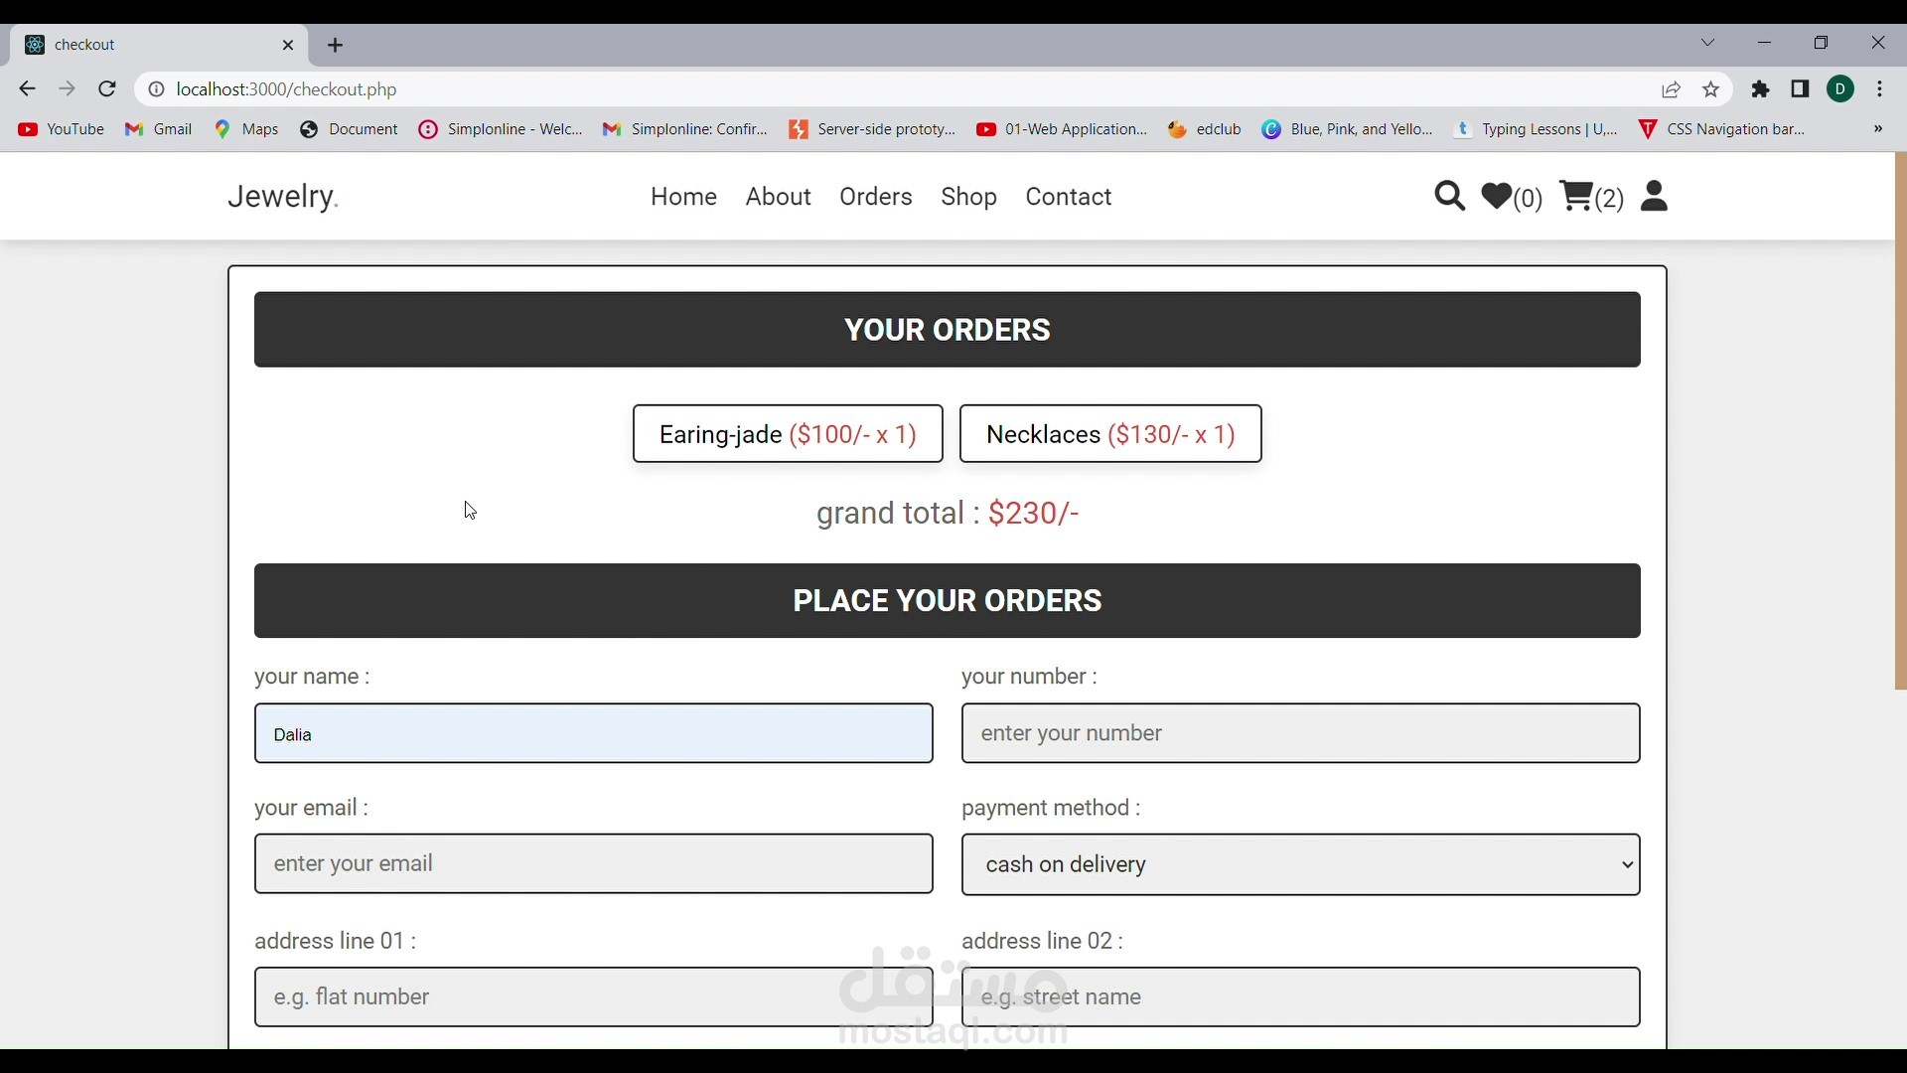Focus the enter your number field
The width and height of the screenshot is (1907, 1073).
(1300, 733)
